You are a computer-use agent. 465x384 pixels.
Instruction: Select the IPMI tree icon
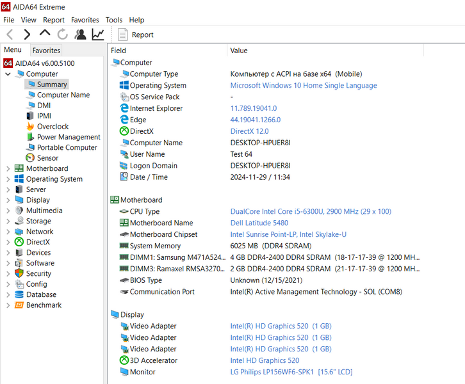[x=30, y=116]
